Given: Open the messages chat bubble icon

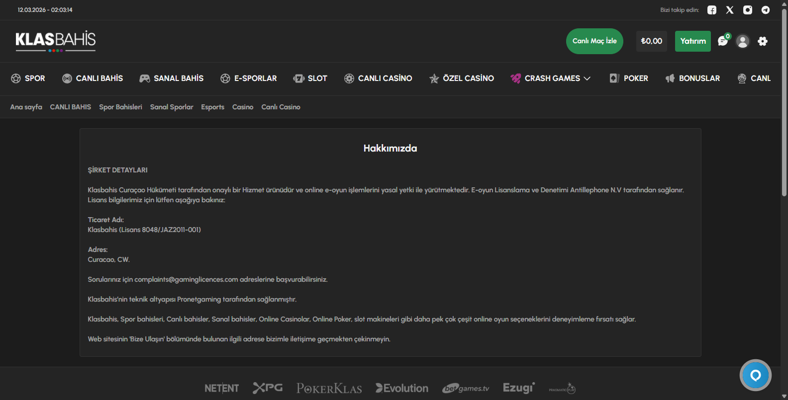Looking at the screenshot, I should (723, 41).
